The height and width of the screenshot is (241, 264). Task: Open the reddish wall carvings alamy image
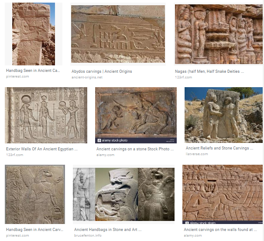point(223,194)
